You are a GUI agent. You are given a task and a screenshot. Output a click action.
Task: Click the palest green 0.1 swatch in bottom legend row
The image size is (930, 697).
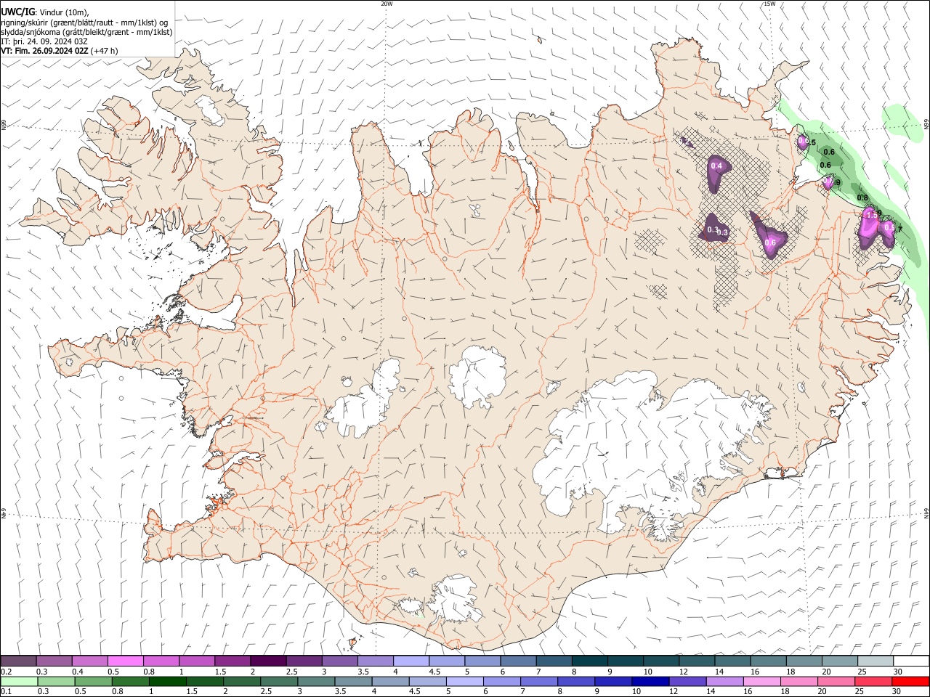[x=19, y=681]
